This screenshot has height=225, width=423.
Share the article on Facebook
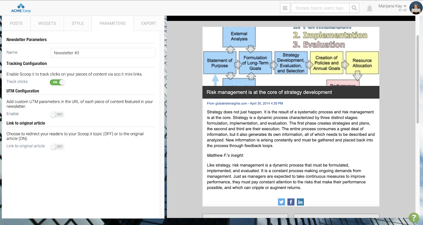(291, 202)
